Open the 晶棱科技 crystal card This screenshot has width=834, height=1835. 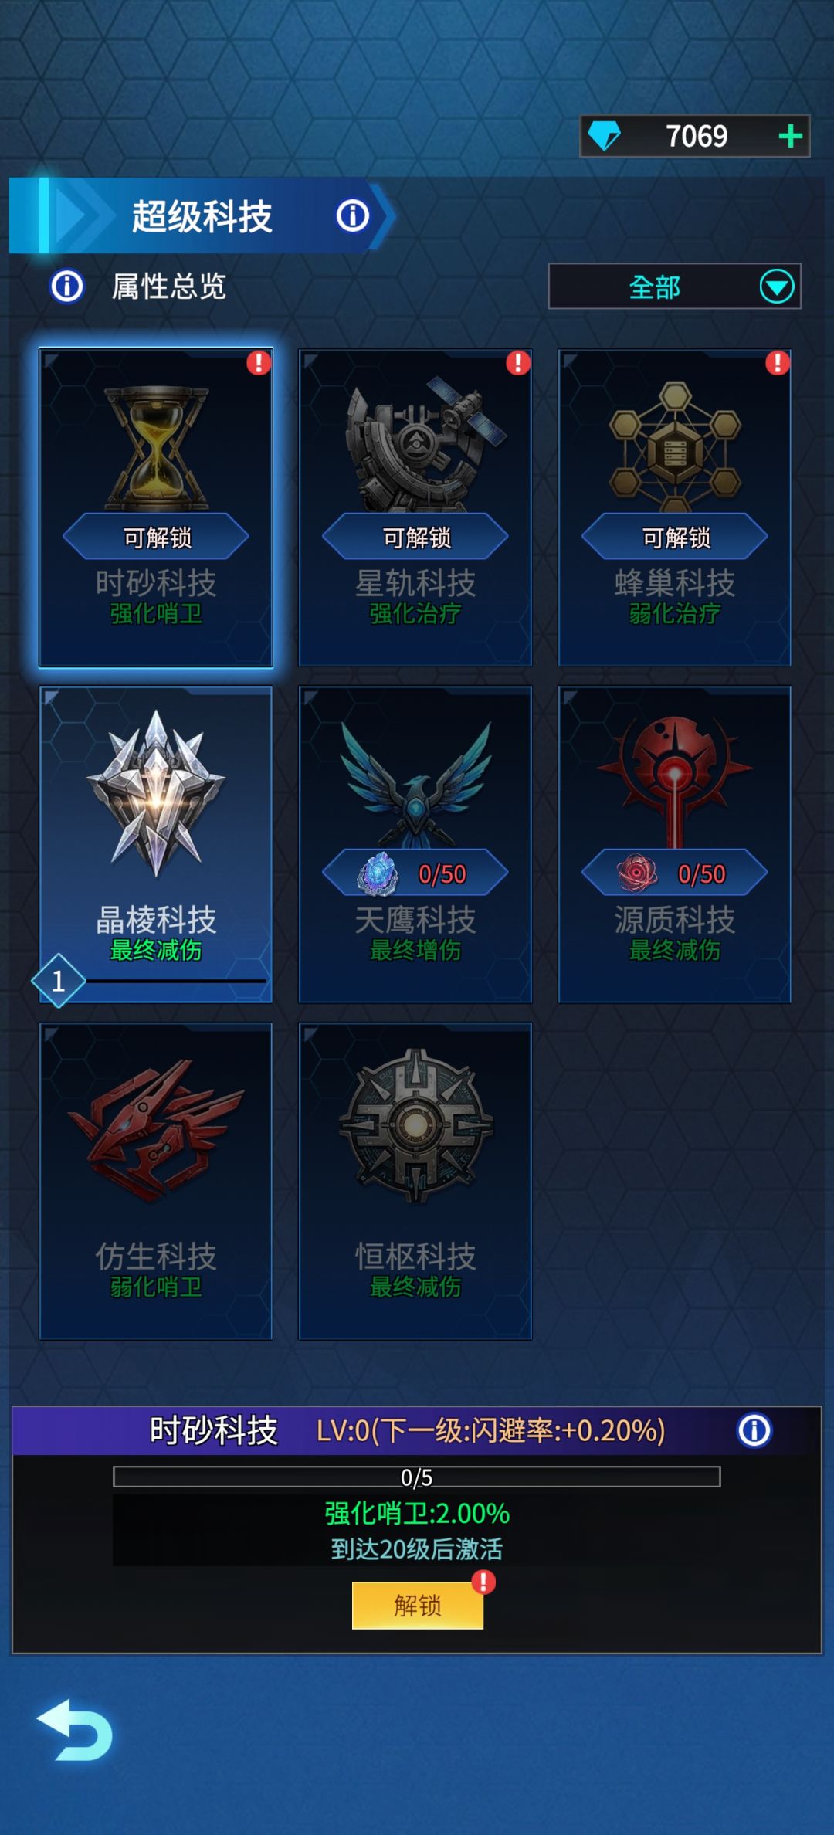156,844
